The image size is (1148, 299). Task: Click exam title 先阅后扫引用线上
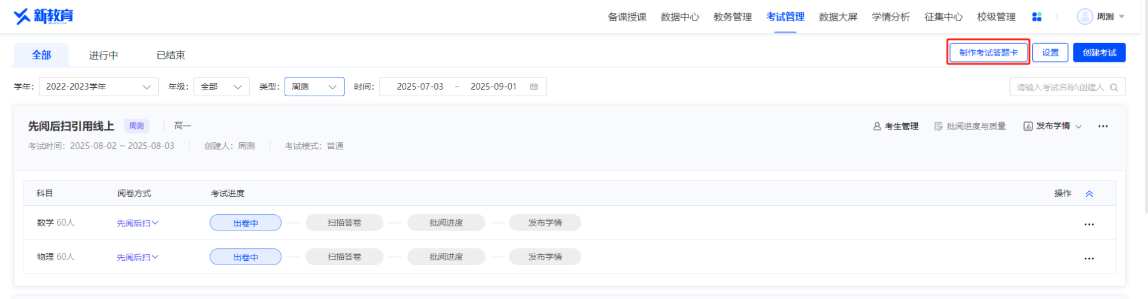click(71, 126)
